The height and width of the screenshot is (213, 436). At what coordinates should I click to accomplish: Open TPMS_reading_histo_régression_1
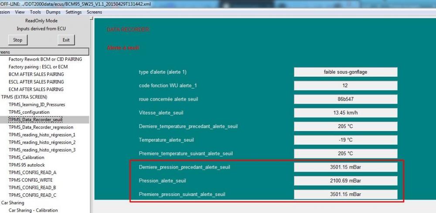[x=42, y=135]
